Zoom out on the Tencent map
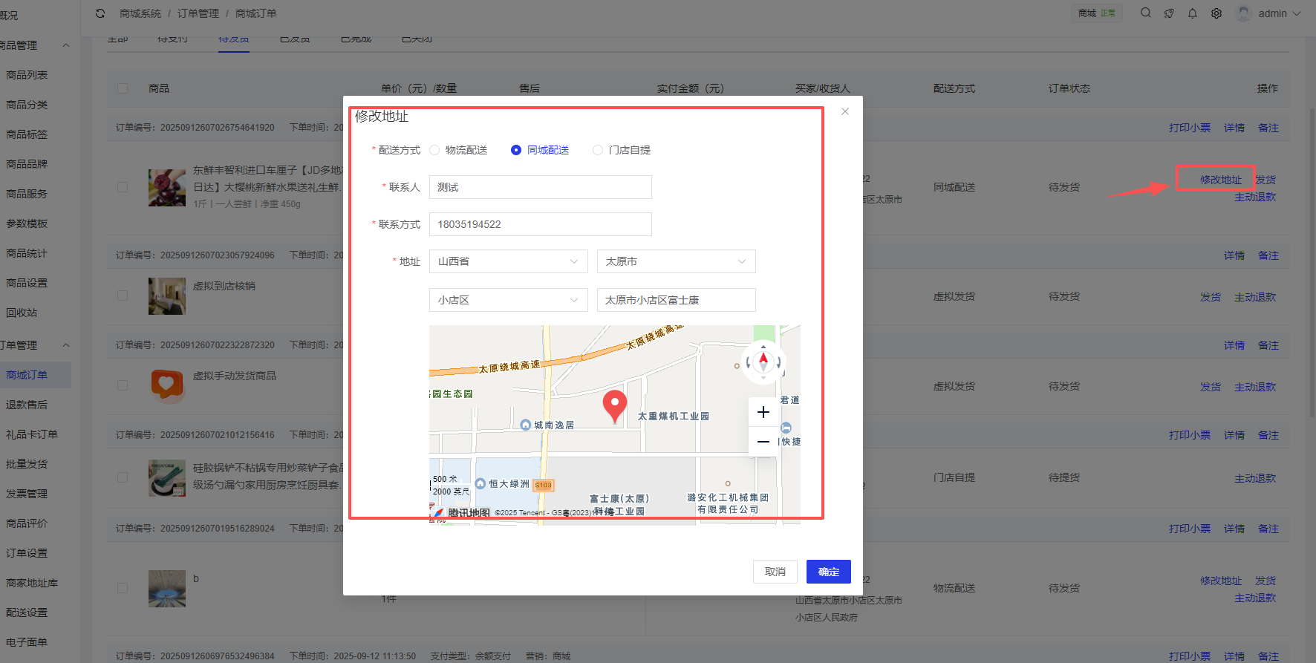 tap(763, 442)
